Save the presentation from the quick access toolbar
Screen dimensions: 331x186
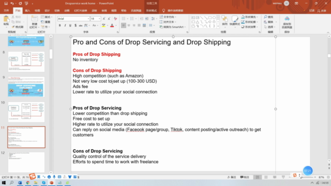pyautogui.click(x=6, y=4)
